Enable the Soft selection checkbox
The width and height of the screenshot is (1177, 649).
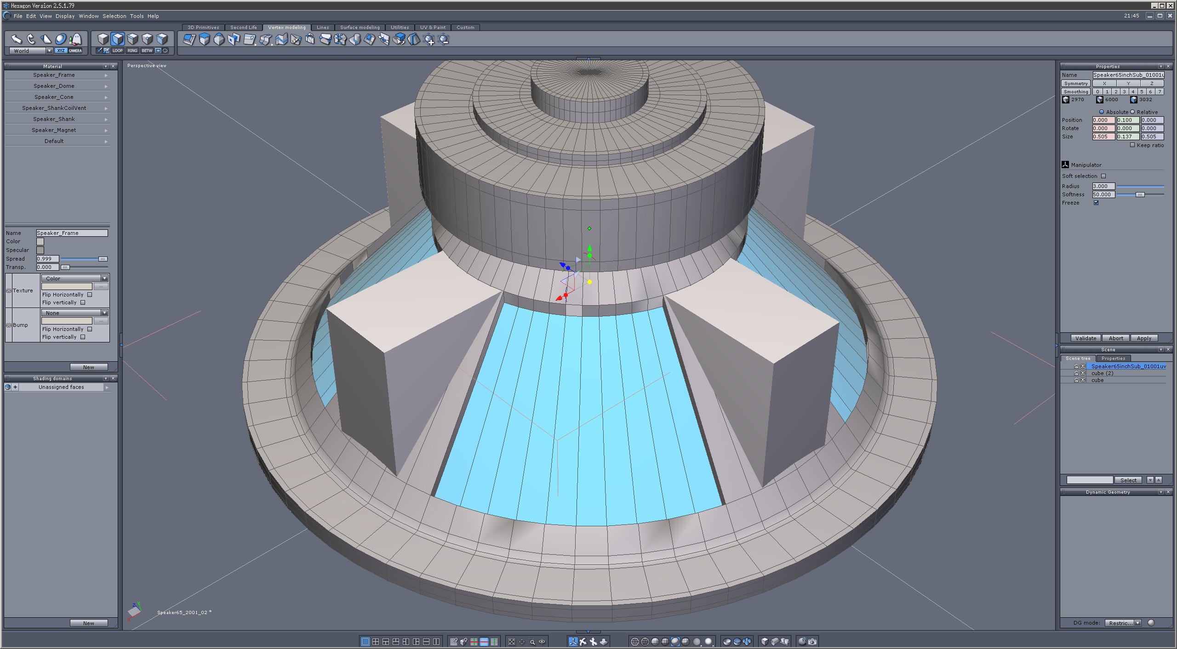(x=1103, y=176)
